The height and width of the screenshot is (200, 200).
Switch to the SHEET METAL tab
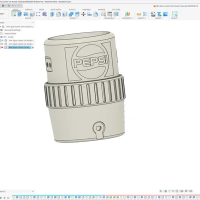click(56, 9)
